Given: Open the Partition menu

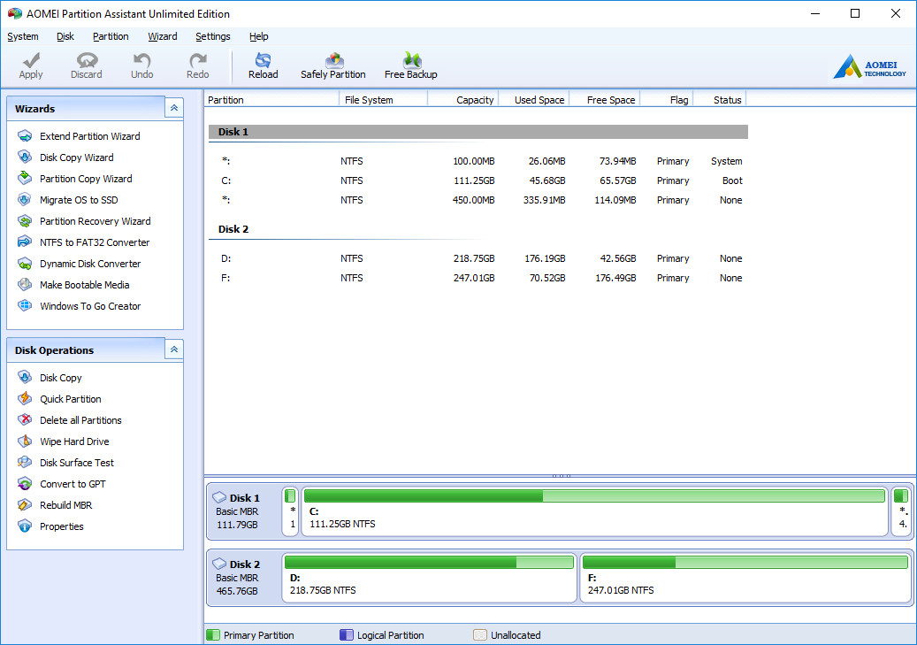Looking at the screenshot, I should tap(111, 36).
